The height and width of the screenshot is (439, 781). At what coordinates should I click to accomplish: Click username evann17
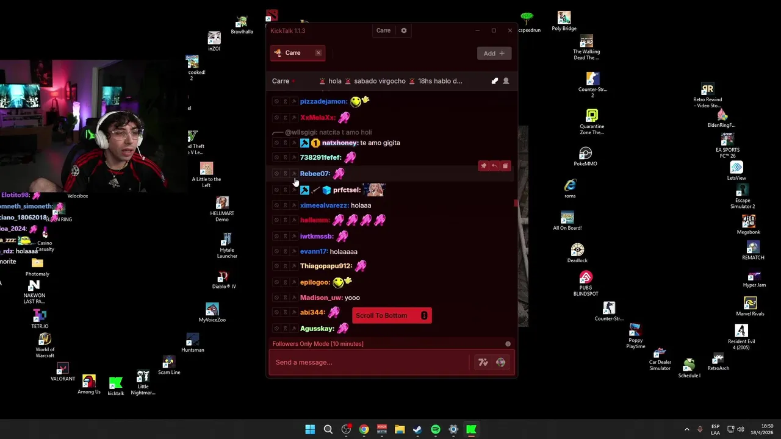314,251
